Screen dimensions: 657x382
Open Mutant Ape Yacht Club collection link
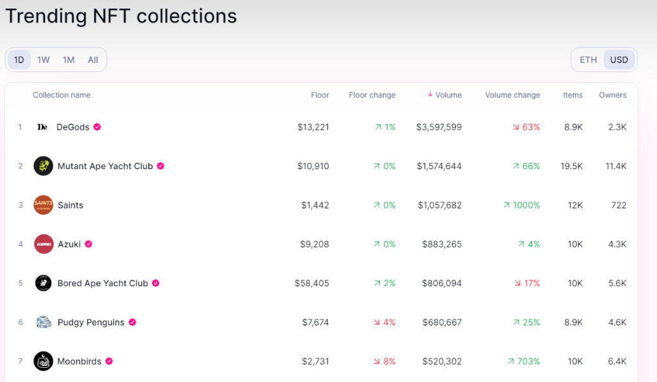[x=105, y=166]
